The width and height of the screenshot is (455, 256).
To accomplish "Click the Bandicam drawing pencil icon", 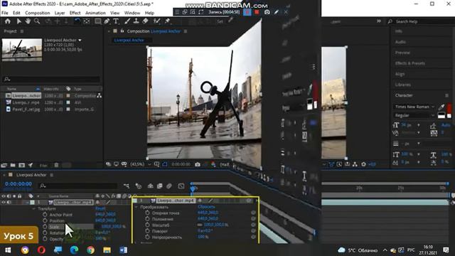I will point(277,12).
